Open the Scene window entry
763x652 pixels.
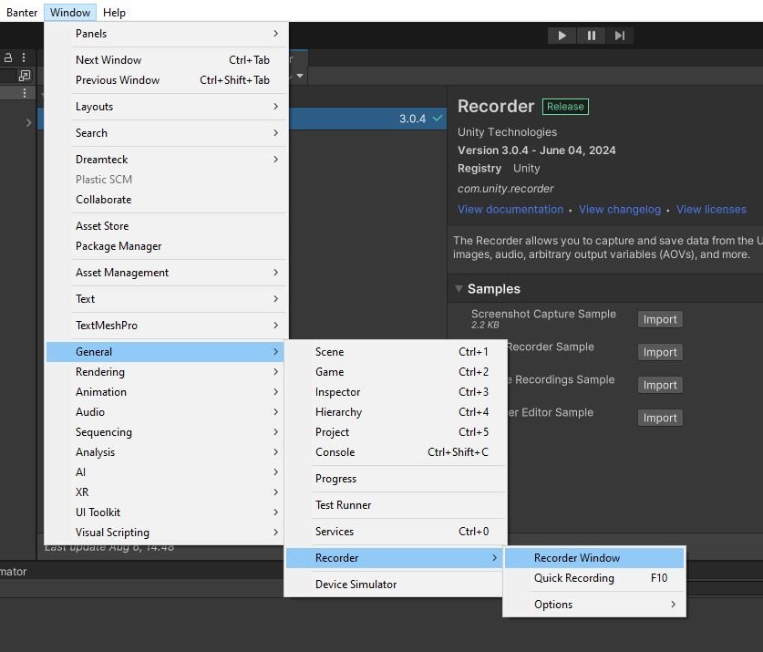396,352
